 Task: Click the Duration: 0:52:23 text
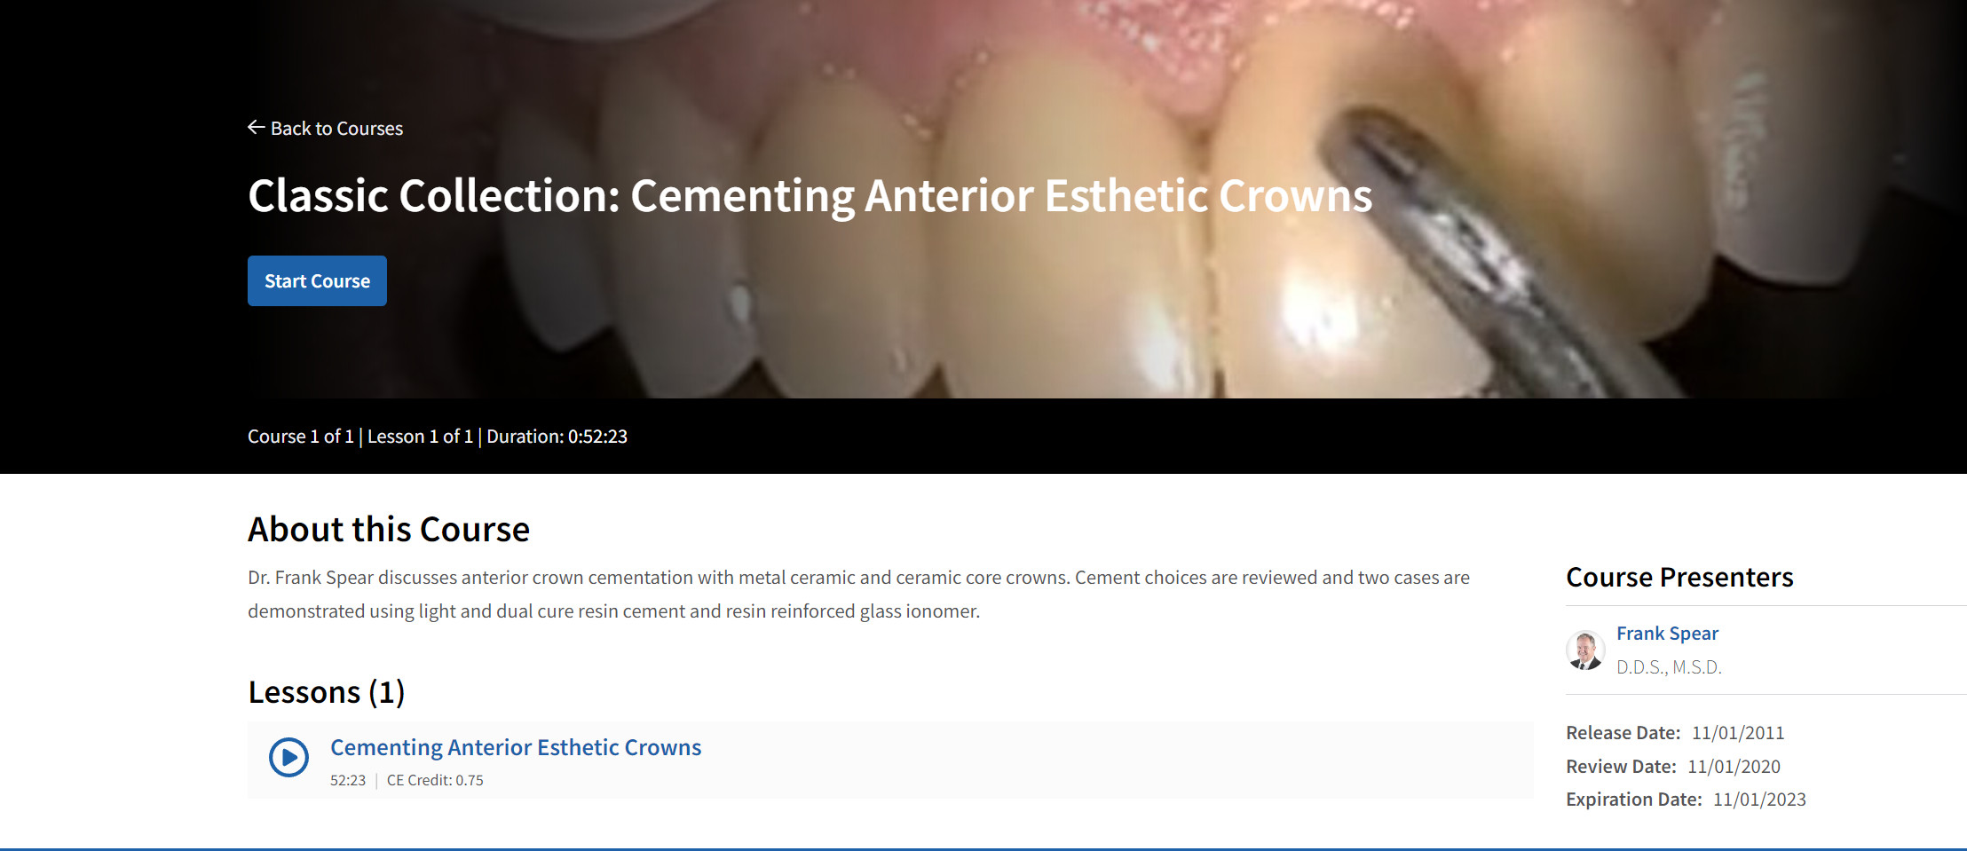(557, 437)
